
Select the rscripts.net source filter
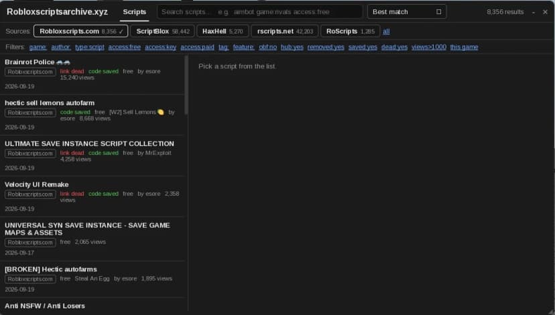[x=285, y=31]
